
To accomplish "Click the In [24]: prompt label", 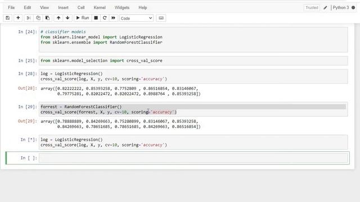I will (x=28, y=31).
